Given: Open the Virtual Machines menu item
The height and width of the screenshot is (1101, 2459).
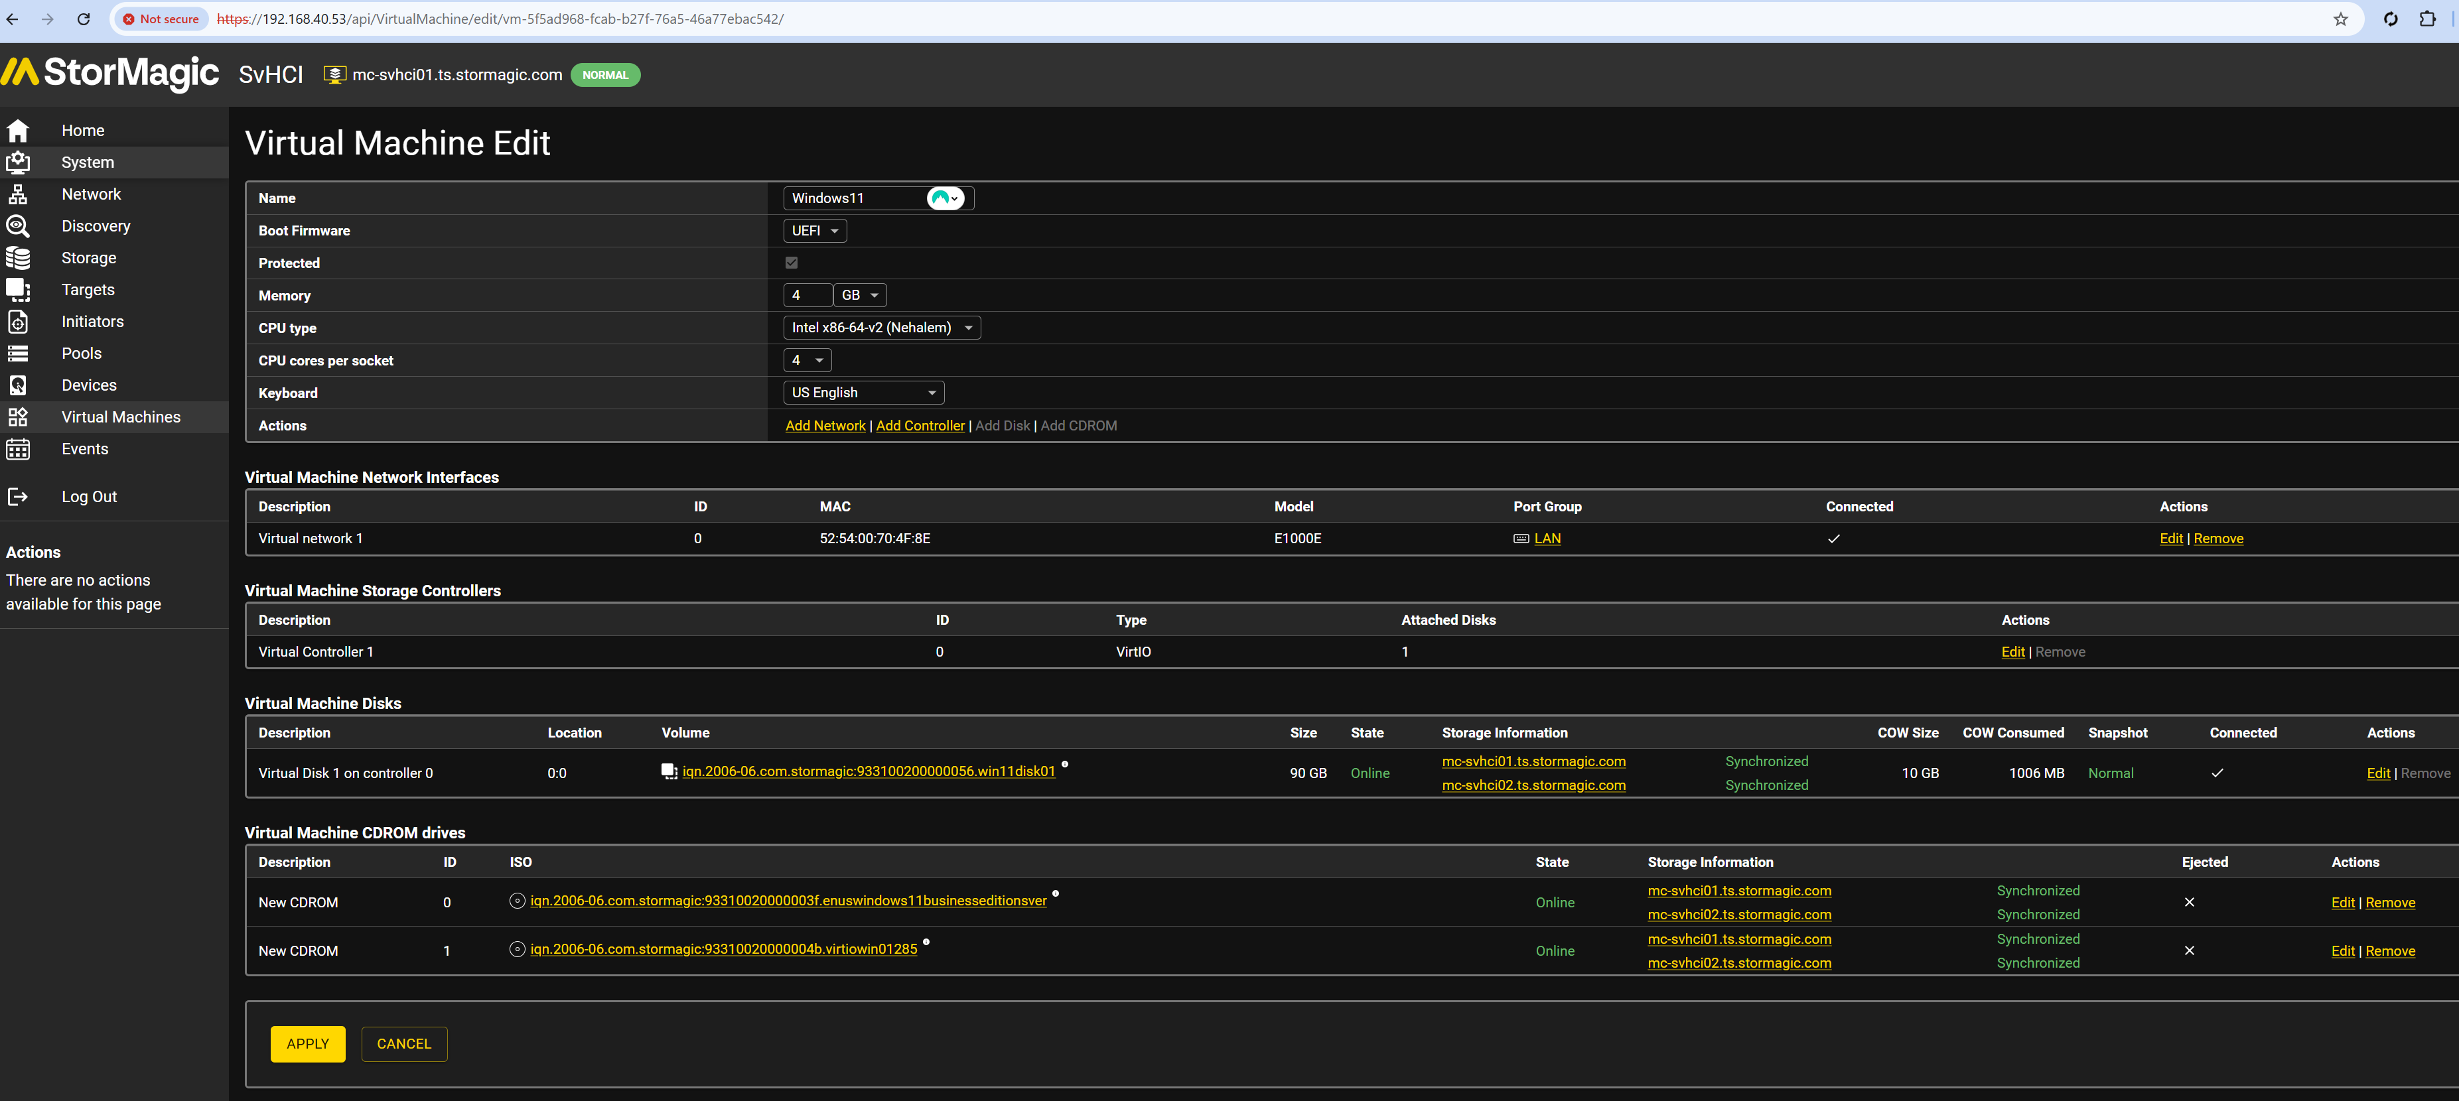Looking at the screenshot, I should point(121,417).
